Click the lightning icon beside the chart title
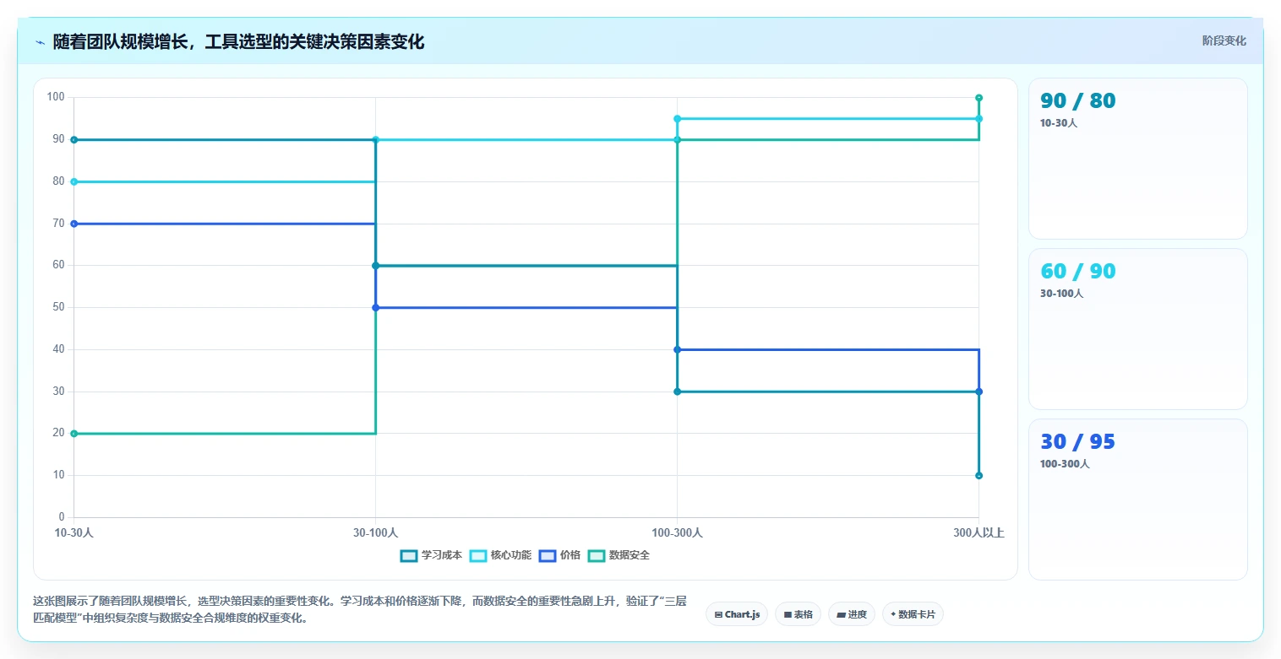The image size is (1281, 659). point(40,42)
